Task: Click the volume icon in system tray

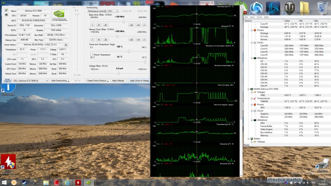Action: click(x=308, y=183)
